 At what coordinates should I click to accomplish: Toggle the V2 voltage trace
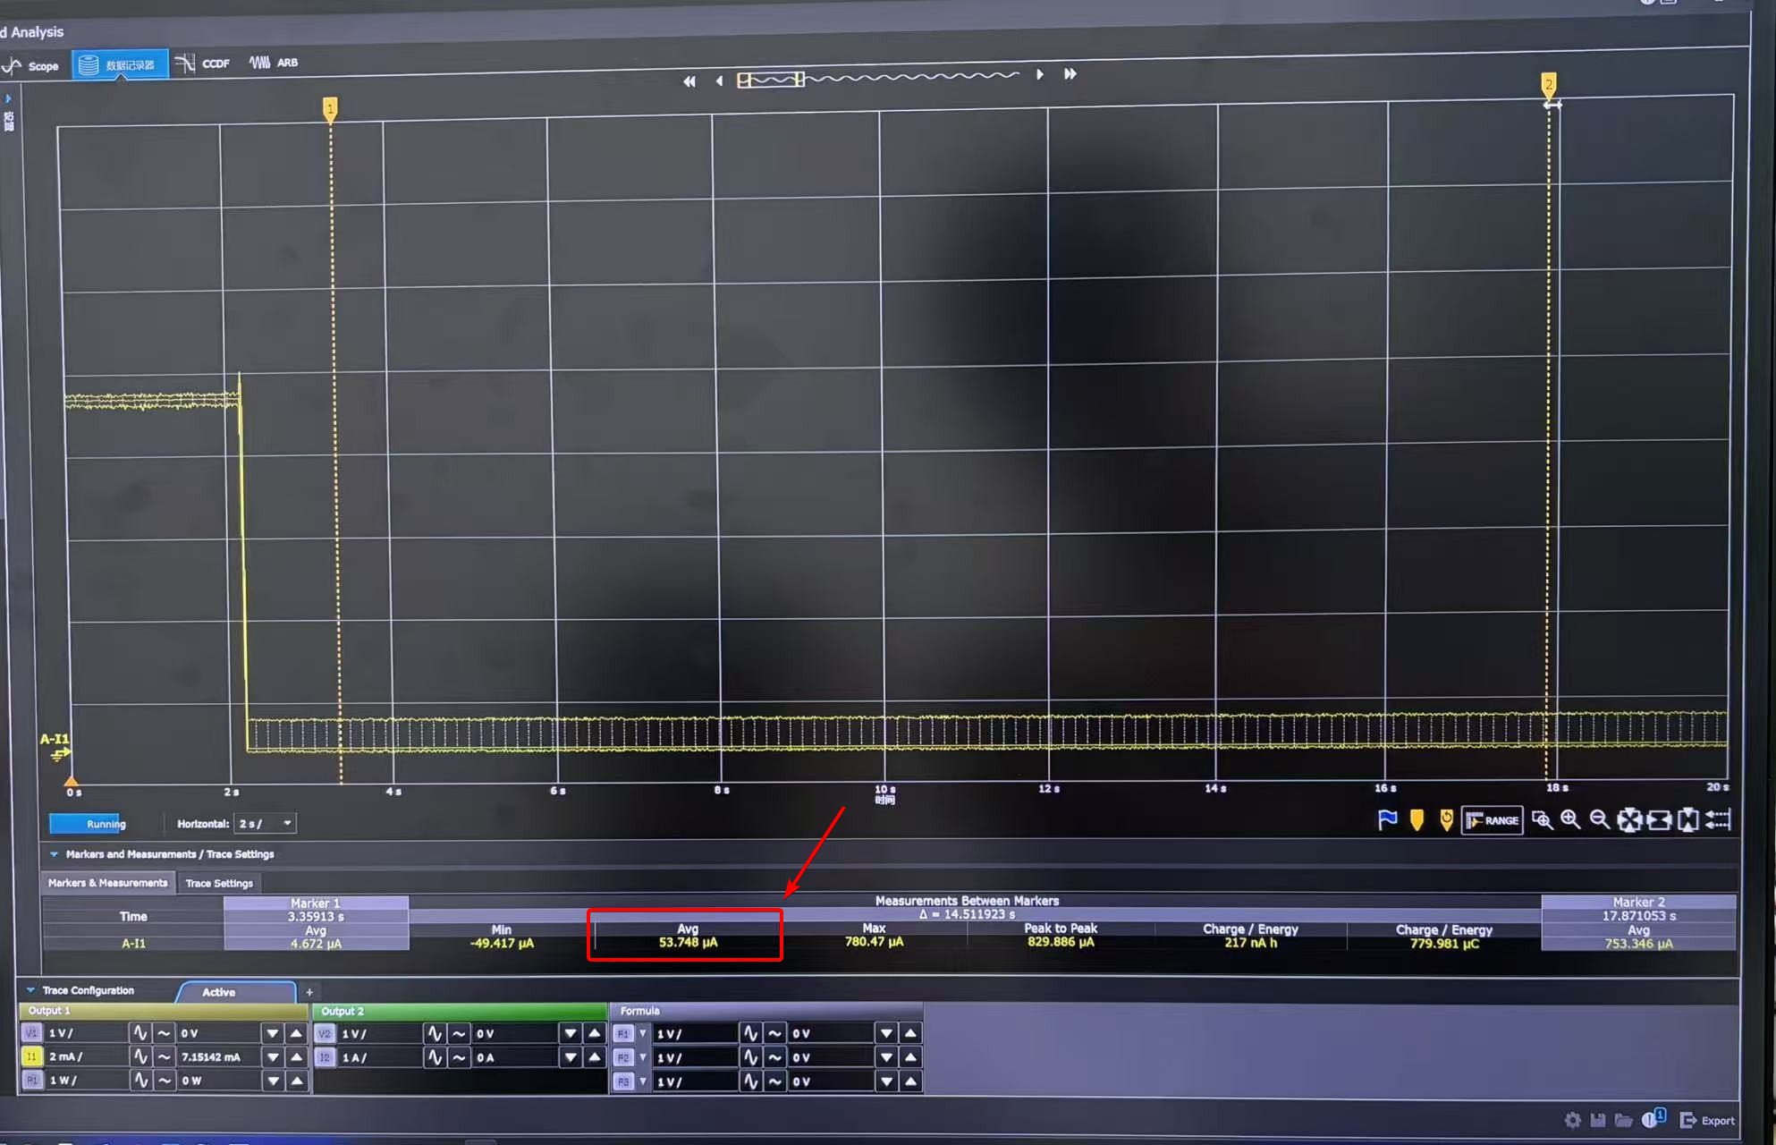tap(325, 1034)
